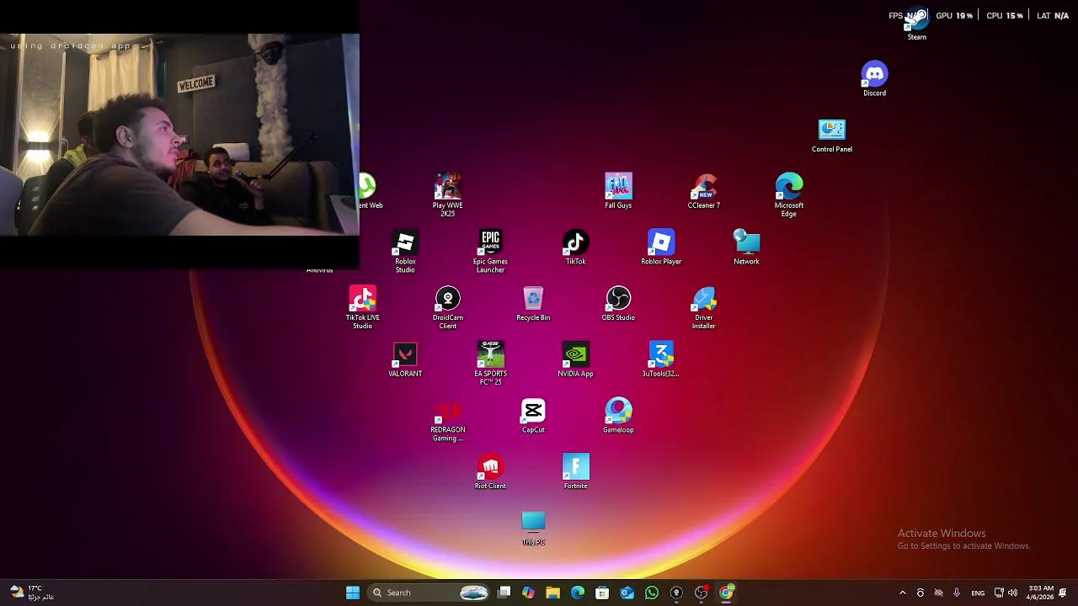Open Outlook from the taskbar

pyautogui.click(x=627, y=593)
